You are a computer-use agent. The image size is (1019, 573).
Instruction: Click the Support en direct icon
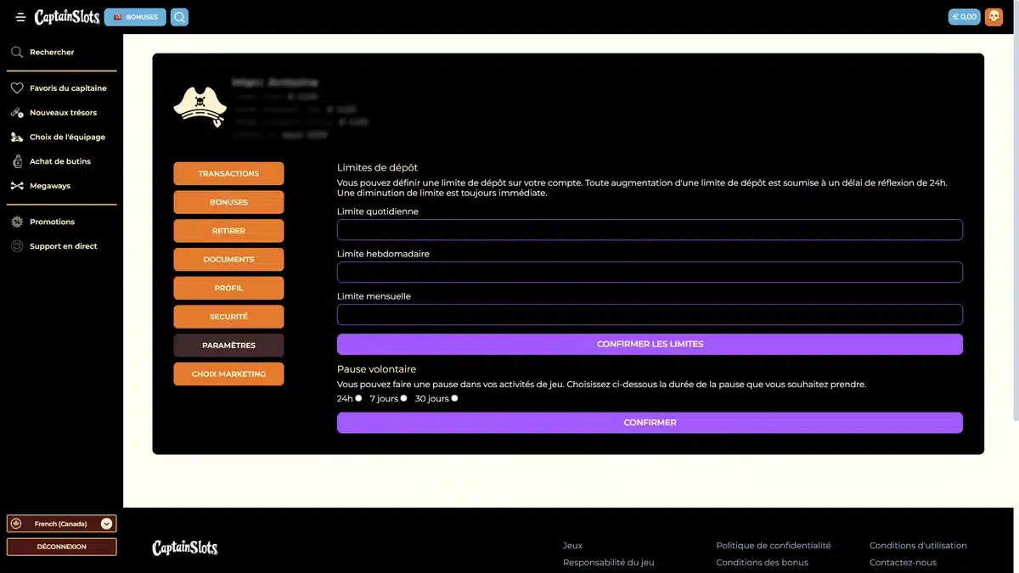click(17, 246)
